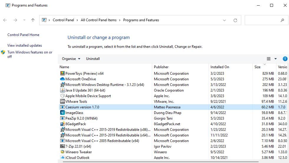Click the Uninstall toolbar button
This screenshot has height=163, width=289.
93,59
